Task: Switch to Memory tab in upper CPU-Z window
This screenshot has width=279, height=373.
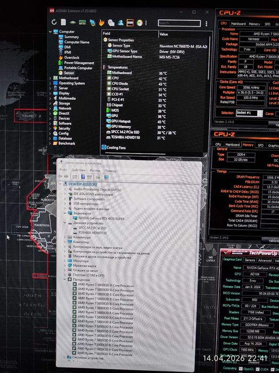Action: point(255,24)
